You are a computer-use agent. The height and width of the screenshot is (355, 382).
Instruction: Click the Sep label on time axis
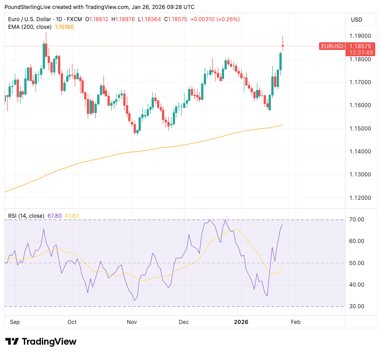click(14, 322)
